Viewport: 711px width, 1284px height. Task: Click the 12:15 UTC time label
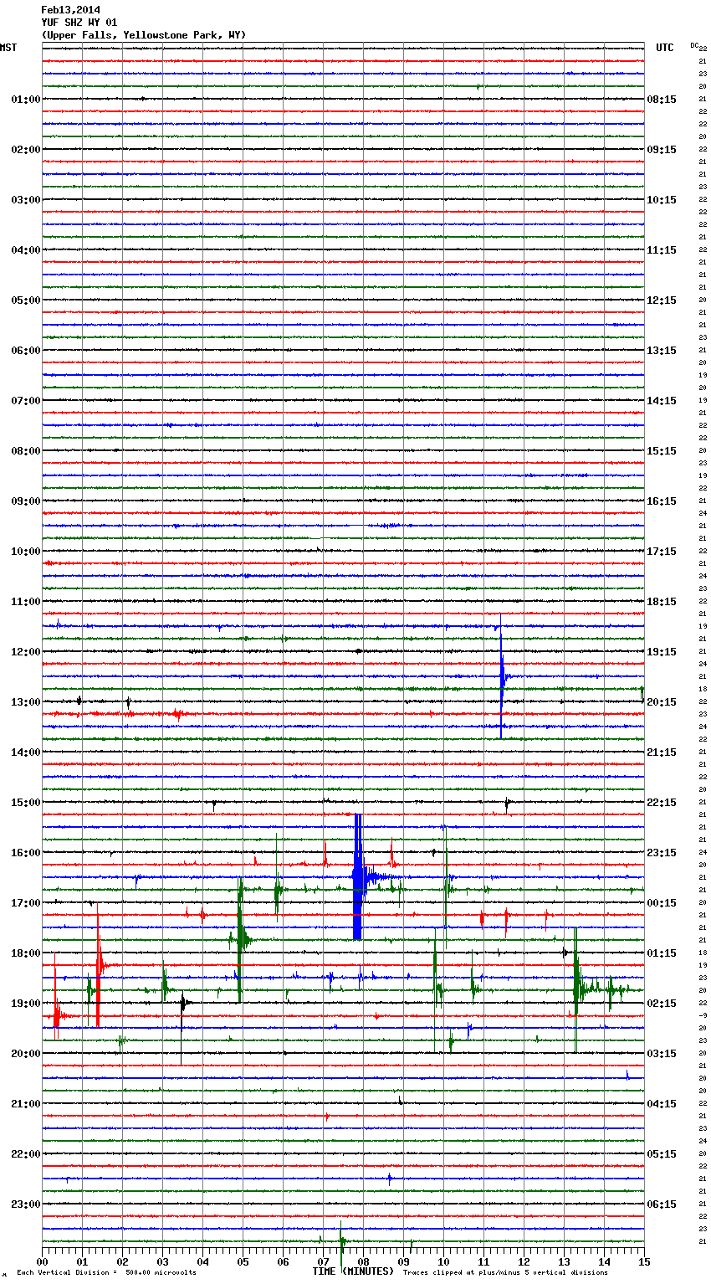pos(662,300)
